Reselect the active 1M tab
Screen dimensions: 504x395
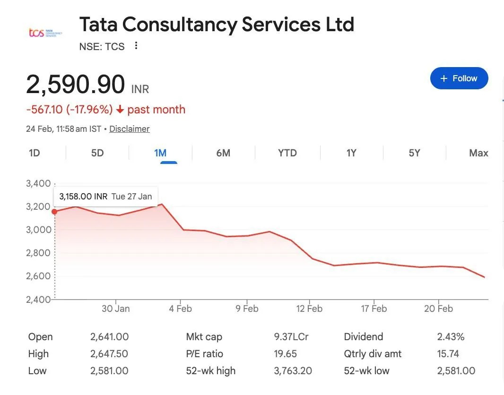coord(160,153)
